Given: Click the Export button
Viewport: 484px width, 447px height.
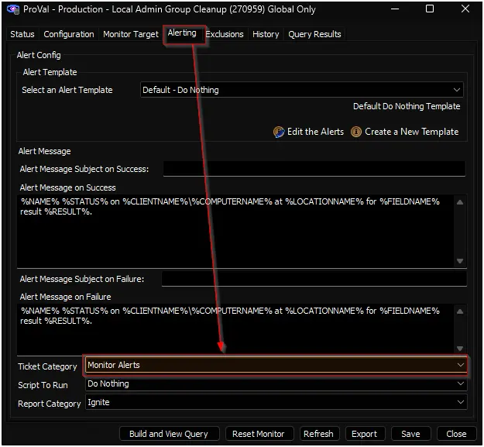Looking at the screenshot, I should click(365, 434).
